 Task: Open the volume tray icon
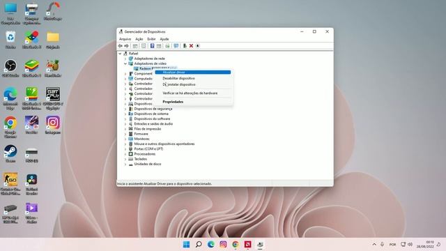click(x=410, y=245)
